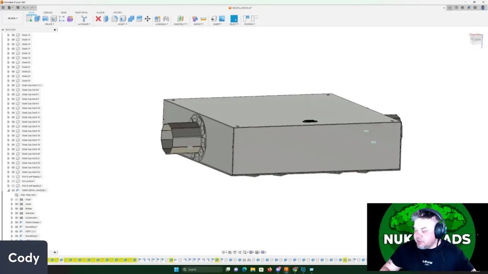Click the red Delete icon in Modify
This screenshot has height=274, width=488.
(x=98, y=19)
